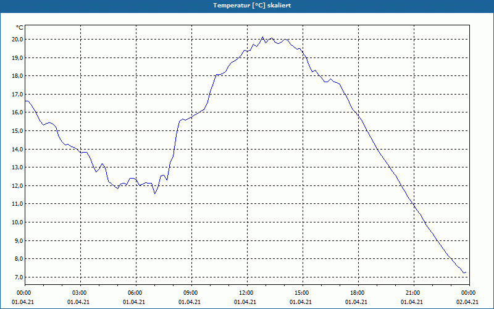Click the 19,0 y-axis label
Viewport: 494px width, 309px height.
pyautogui.click(x=17, y=57)
